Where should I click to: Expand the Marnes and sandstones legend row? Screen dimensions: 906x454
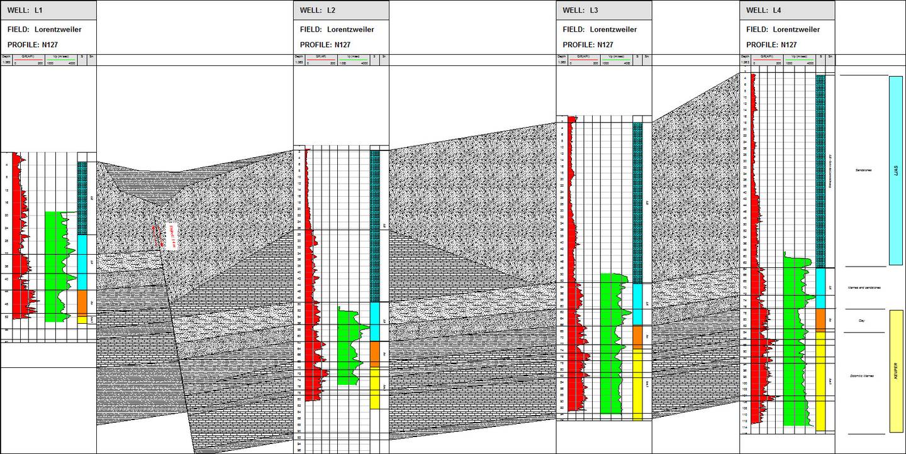pyautogui.click(x=863, y=287)
